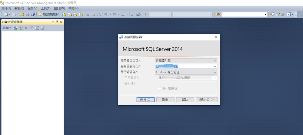Click the Analysis Services MDX Query icon

tap(70, 14)
